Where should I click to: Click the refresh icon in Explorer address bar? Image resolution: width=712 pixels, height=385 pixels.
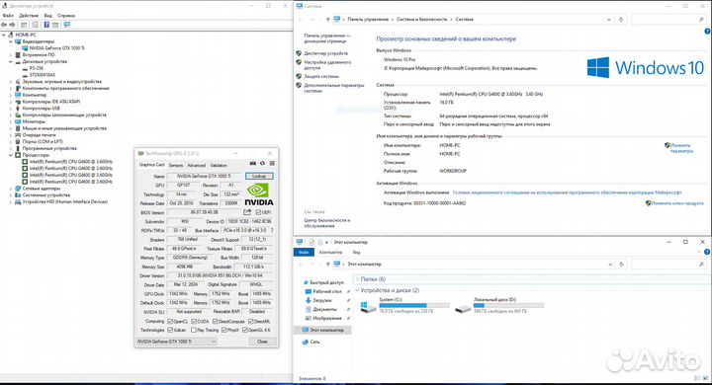(x=621, y=264)
